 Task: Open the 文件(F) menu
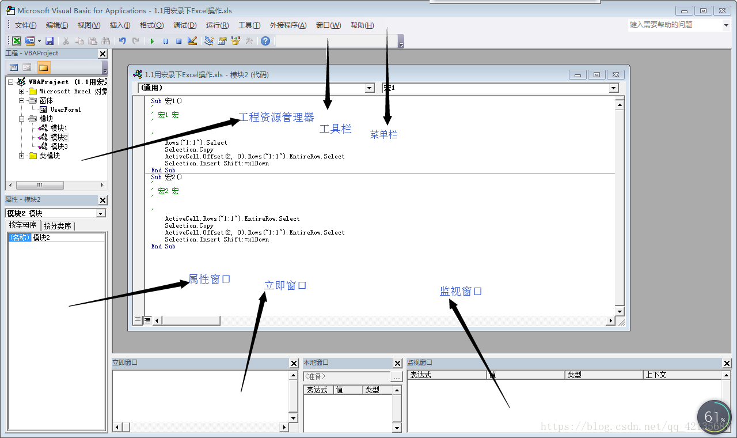pyautogui.click(x=26, y=25)
